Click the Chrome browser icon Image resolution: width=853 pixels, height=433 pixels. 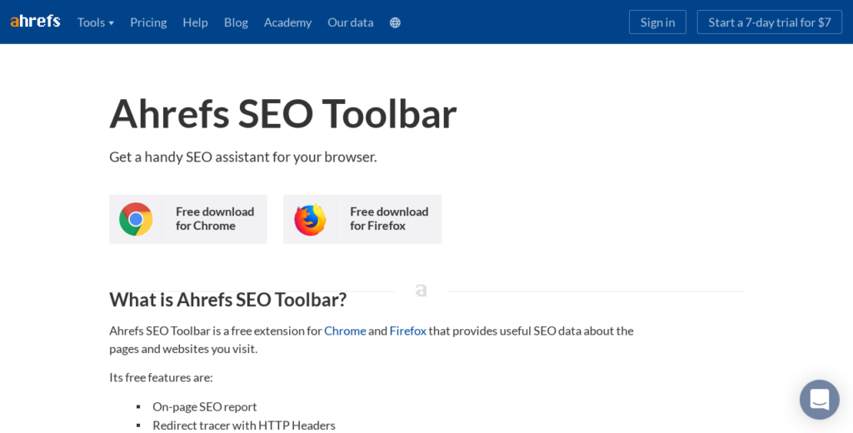pos(136,219)
